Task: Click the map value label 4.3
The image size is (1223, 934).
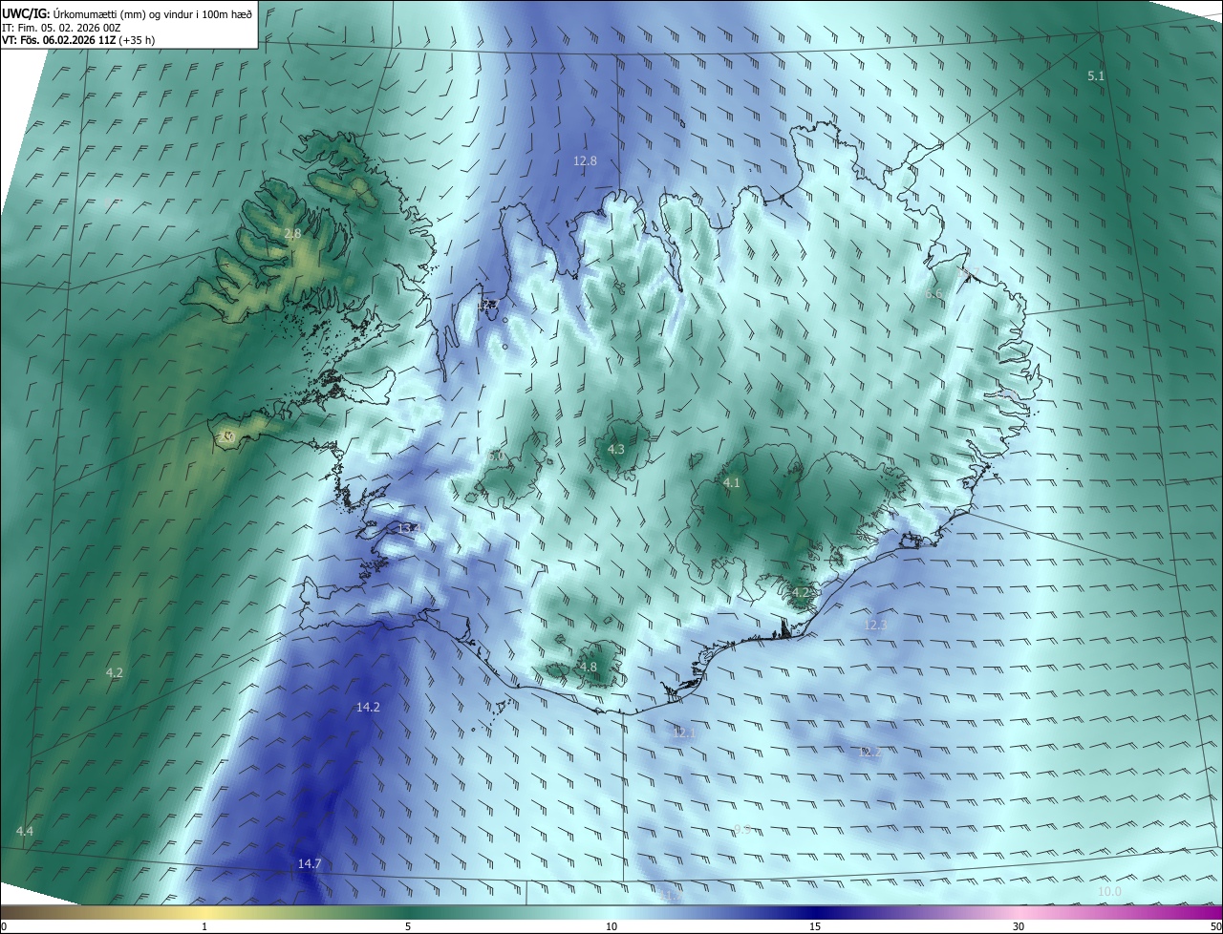Action: [616, 450]
